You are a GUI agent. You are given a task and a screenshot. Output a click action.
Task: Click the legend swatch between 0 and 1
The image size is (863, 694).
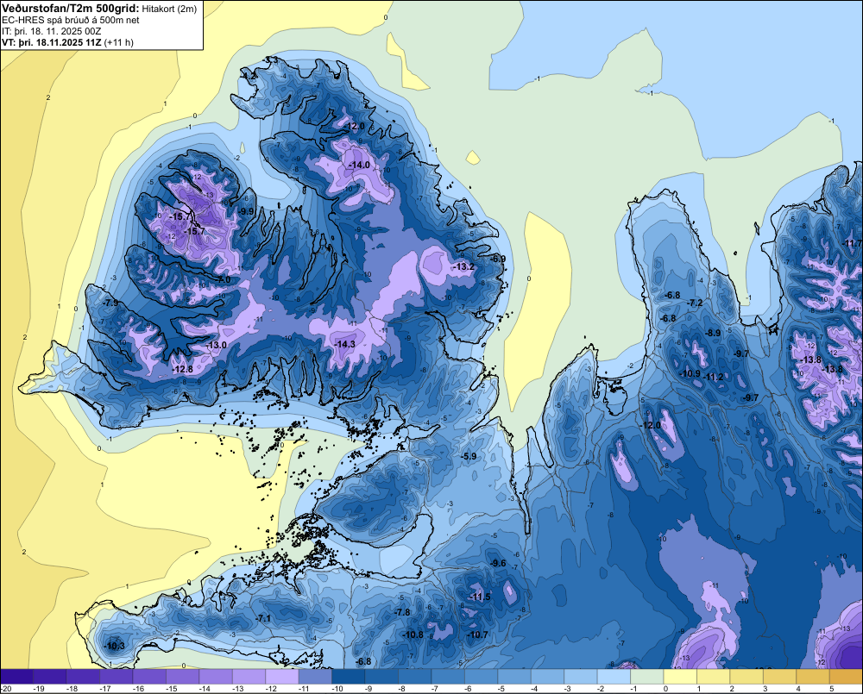(x=680, y=676)
